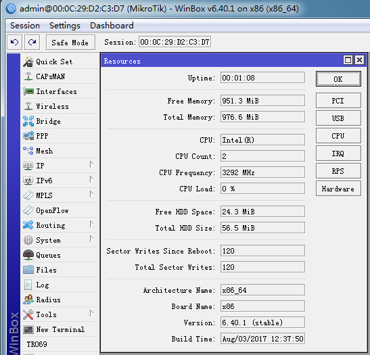Click the Routing arrows icon
The height and width of the screenshot is (355, 370).
click(28, 225)
